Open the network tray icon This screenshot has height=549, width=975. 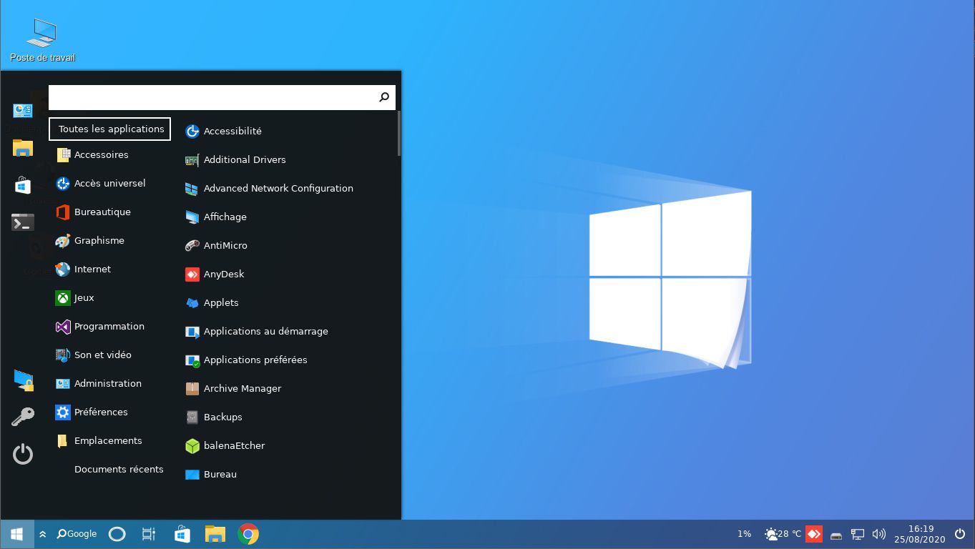(x=858, y=534)
